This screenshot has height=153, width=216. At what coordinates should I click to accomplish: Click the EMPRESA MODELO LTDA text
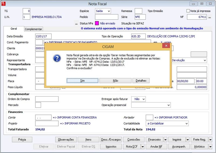tap(47, 17)
